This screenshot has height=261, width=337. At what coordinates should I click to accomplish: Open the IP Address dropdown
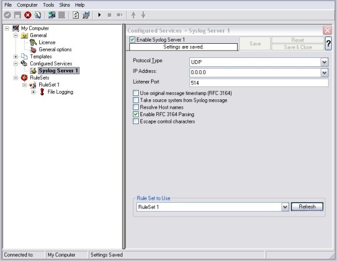coord(324,72)
